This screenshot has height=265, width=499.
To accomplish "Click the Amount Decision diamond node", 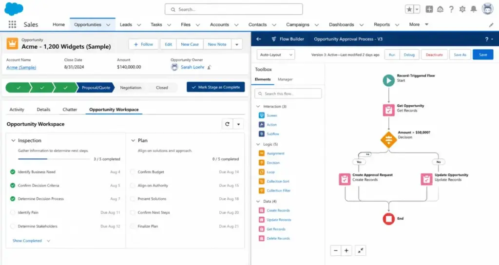I will [x=388, y=139].
